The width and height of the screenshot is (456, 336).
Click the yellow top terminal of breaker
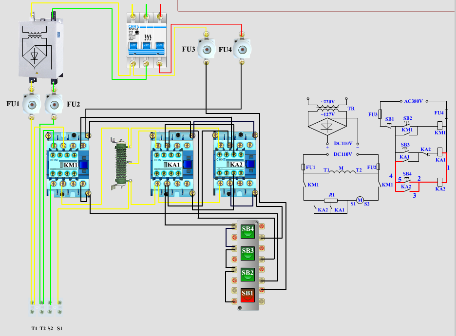tap(133, 17)
